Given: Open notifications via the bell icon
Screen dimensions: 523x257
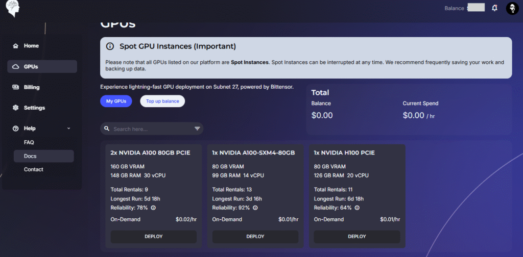Looking at the screenshot, I should [x=494, y=8].
